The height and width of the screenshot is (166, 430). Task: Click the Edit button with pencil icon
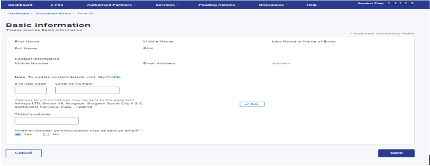[252, 104]
